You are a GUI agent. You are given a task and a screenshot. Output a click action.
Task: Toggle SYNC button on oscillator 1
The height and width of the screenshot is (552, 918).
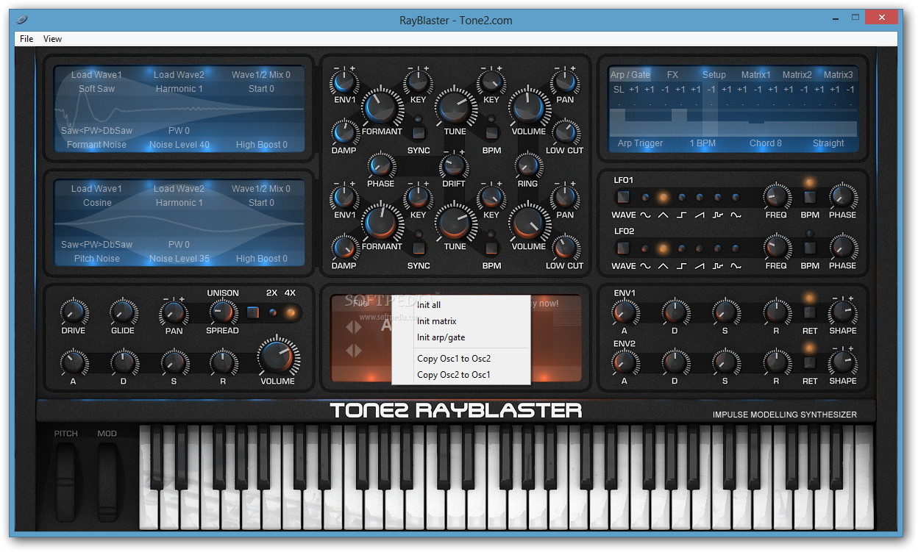pos(419,132)
